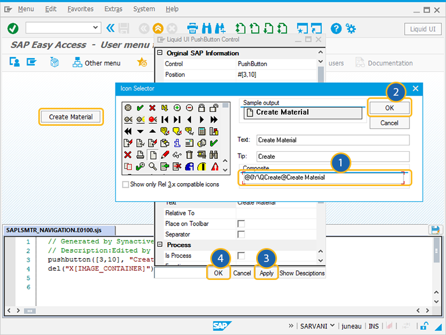Click script editor vertical scroll-down arrow
Viewport: 446px width, 335px height.
click(x=436, y=301)
